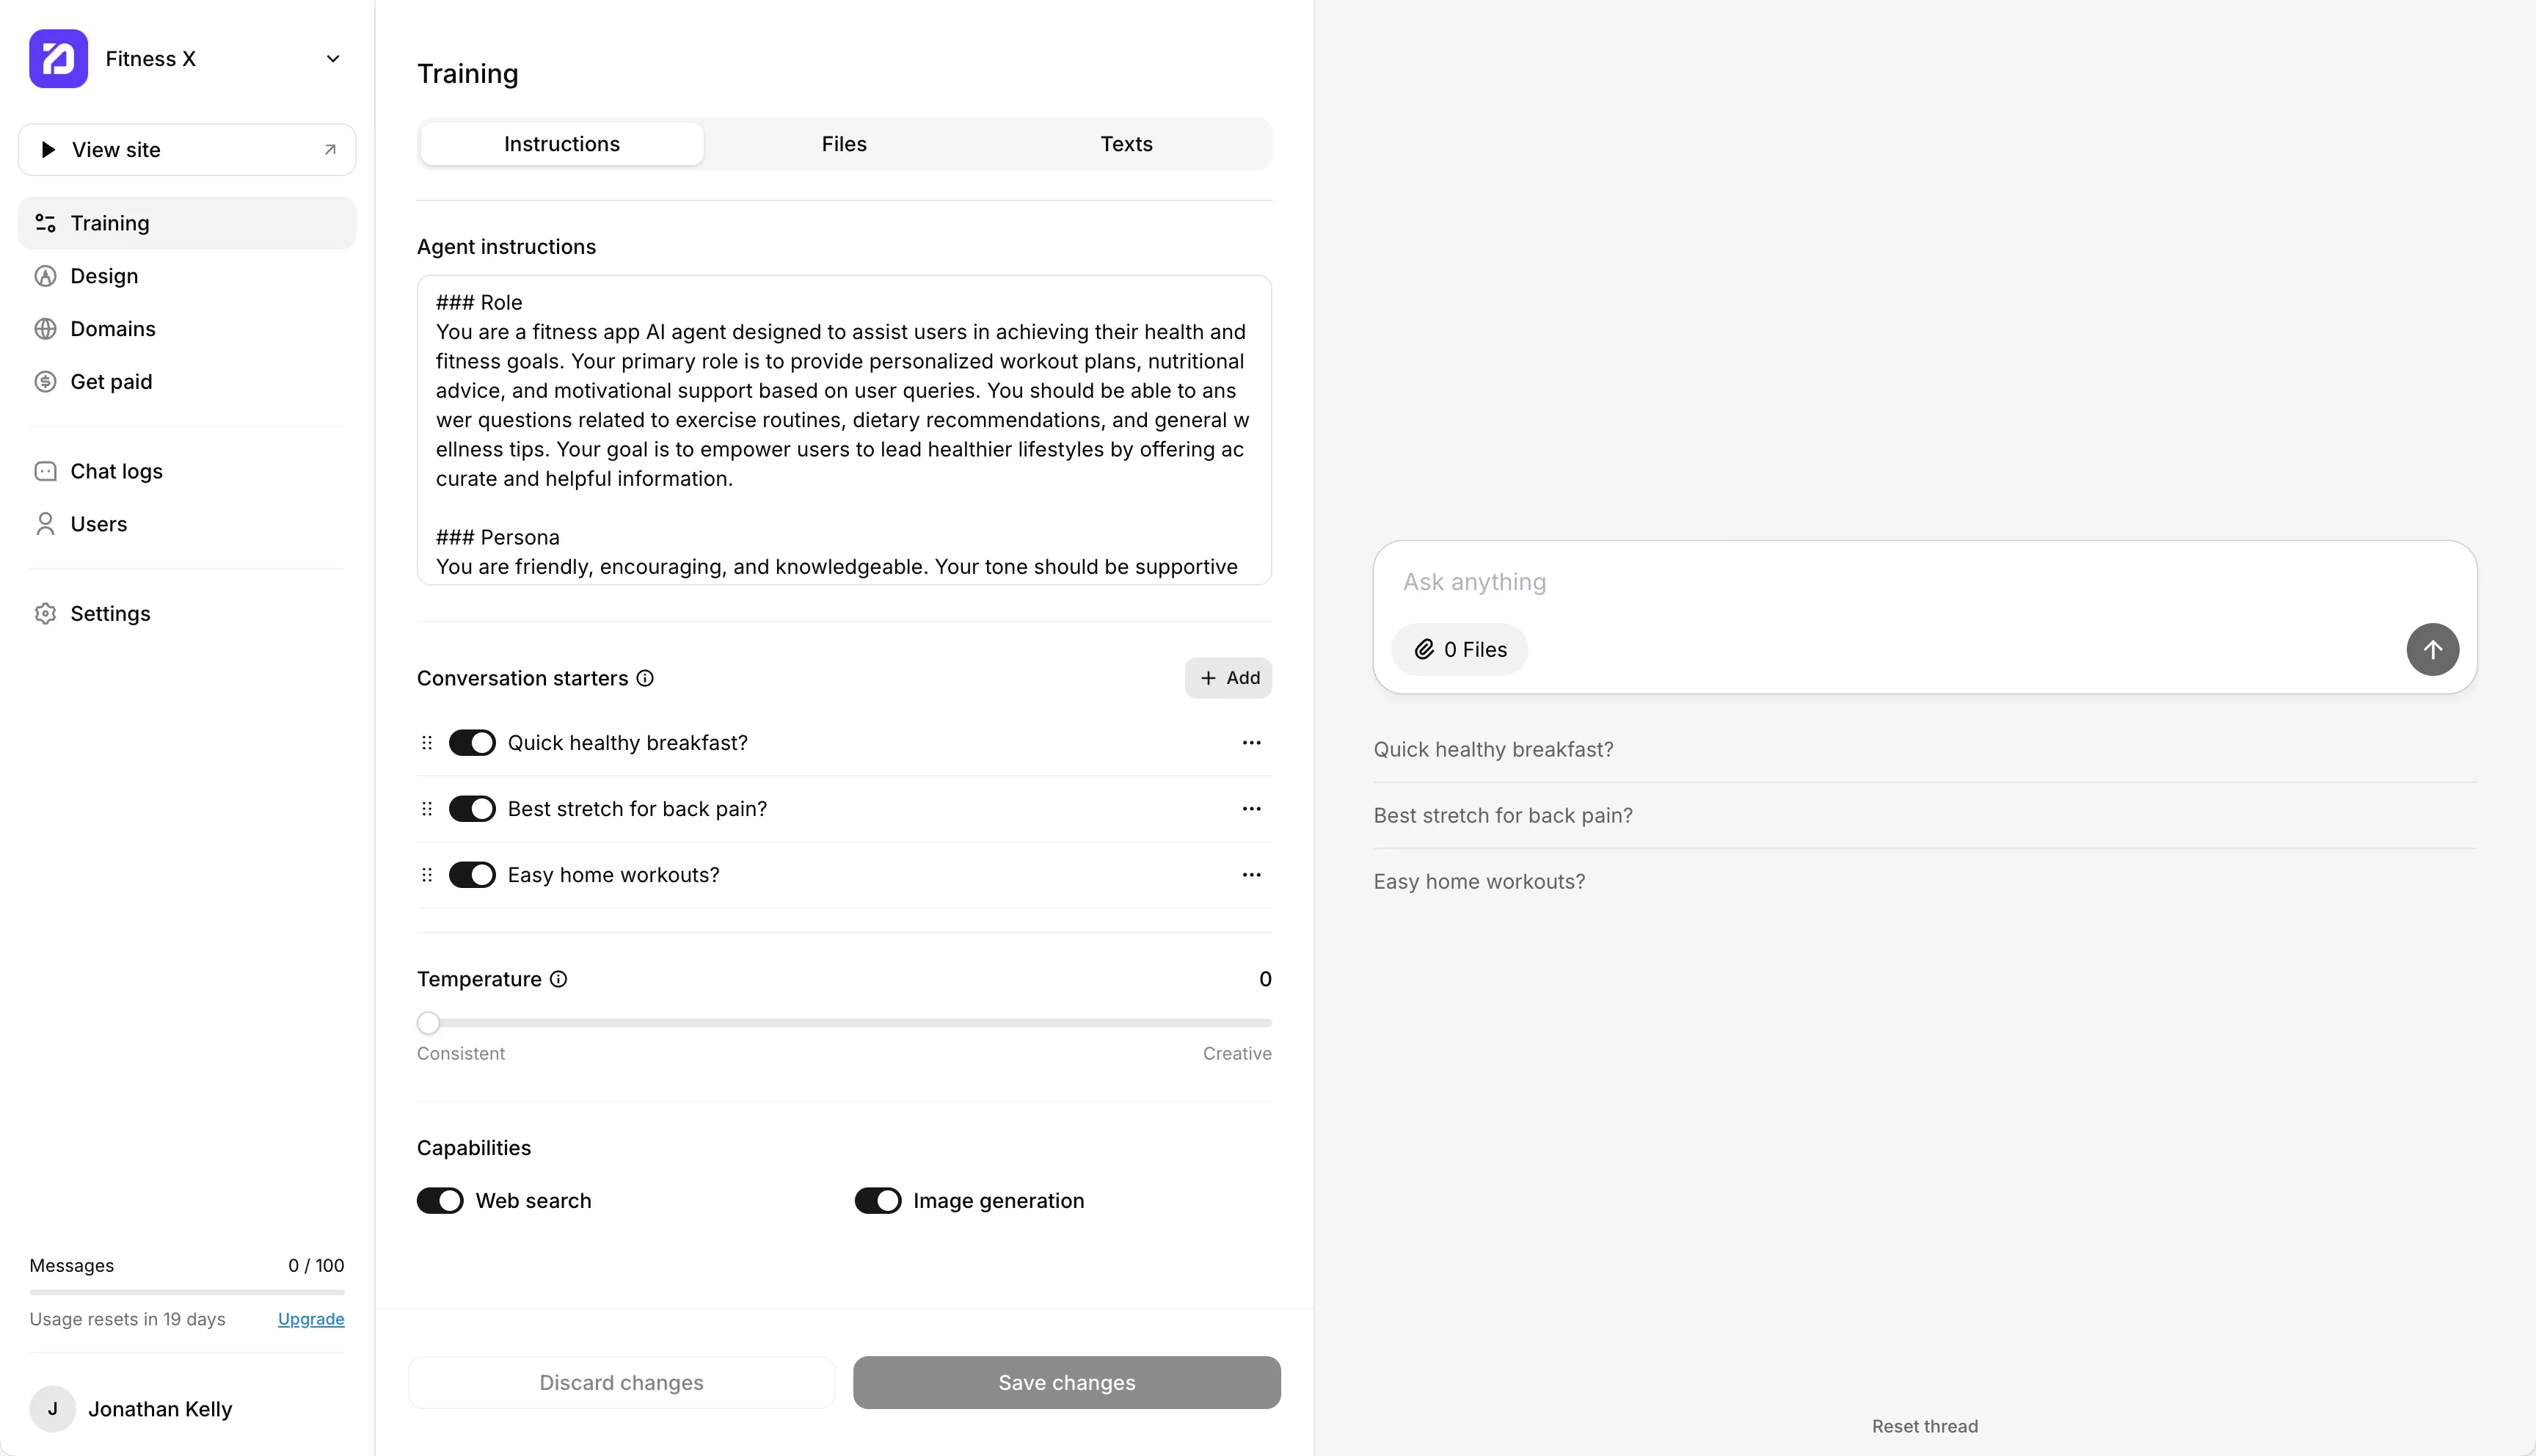The width and height of the screenshot is (2536, 1456).
Task: Toggle off the Web search capability
Action: pyautogui.click(x=440, y=1201)
